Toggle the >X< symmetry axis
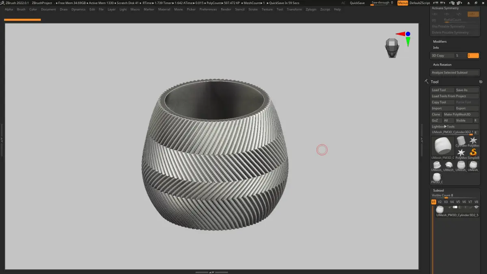 point(435,14)
